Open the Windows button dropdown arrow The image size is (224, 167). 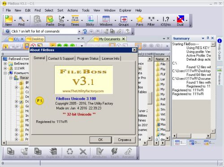click(x=115, y=21)
